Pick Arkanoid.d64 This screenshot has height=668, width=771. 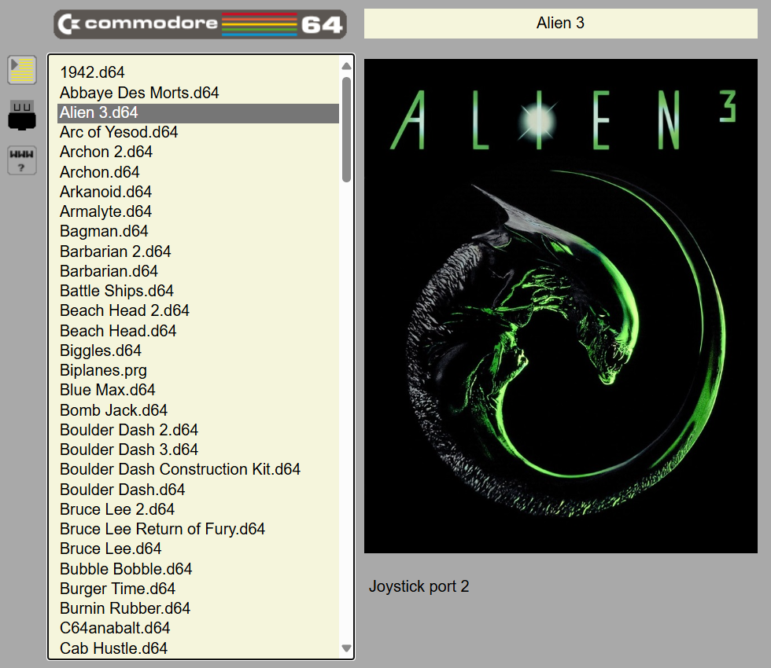click(198, 192)
